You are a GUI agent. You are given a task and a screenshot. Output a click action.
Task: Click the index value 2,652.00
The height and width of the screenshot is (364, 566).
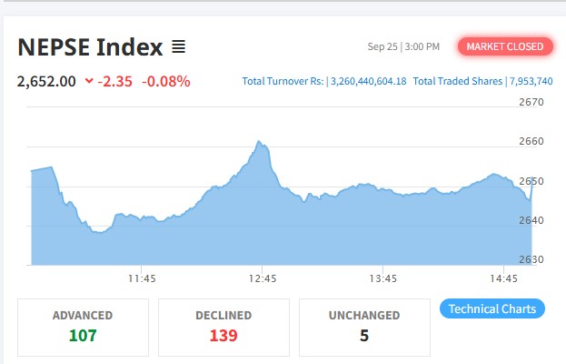click(x=46, y=81)
